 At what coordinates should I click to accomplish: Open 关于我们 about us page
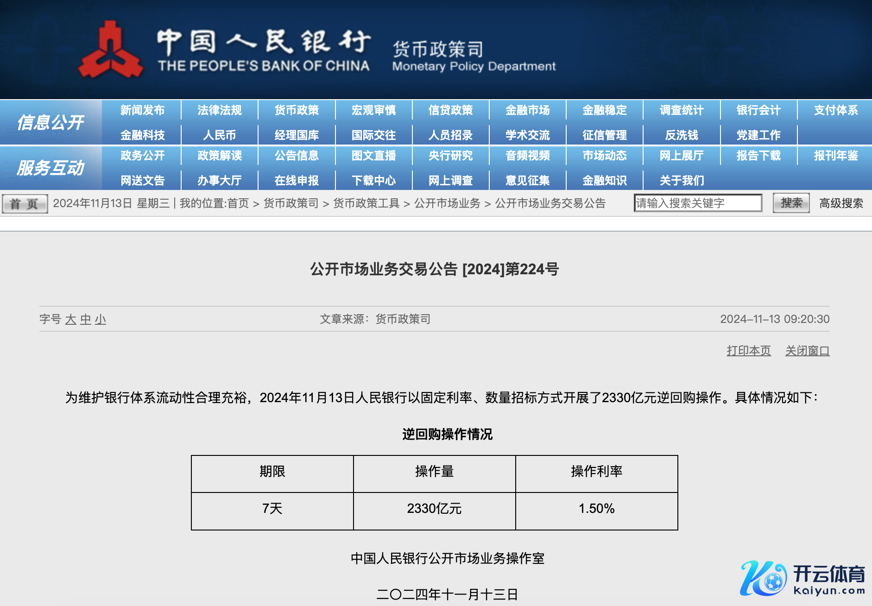click(x=682, y=180)
